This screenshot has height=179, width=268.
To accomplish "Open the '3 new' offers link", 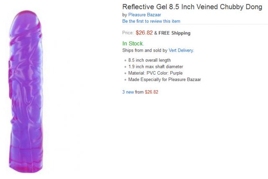I will coord(128,92).
